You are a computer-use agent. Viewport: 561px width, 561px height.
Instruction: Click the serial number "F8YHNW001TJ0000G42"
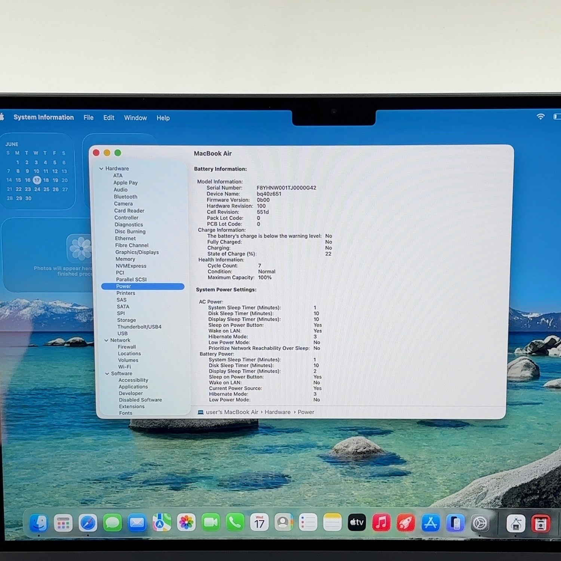click(286, 188)
